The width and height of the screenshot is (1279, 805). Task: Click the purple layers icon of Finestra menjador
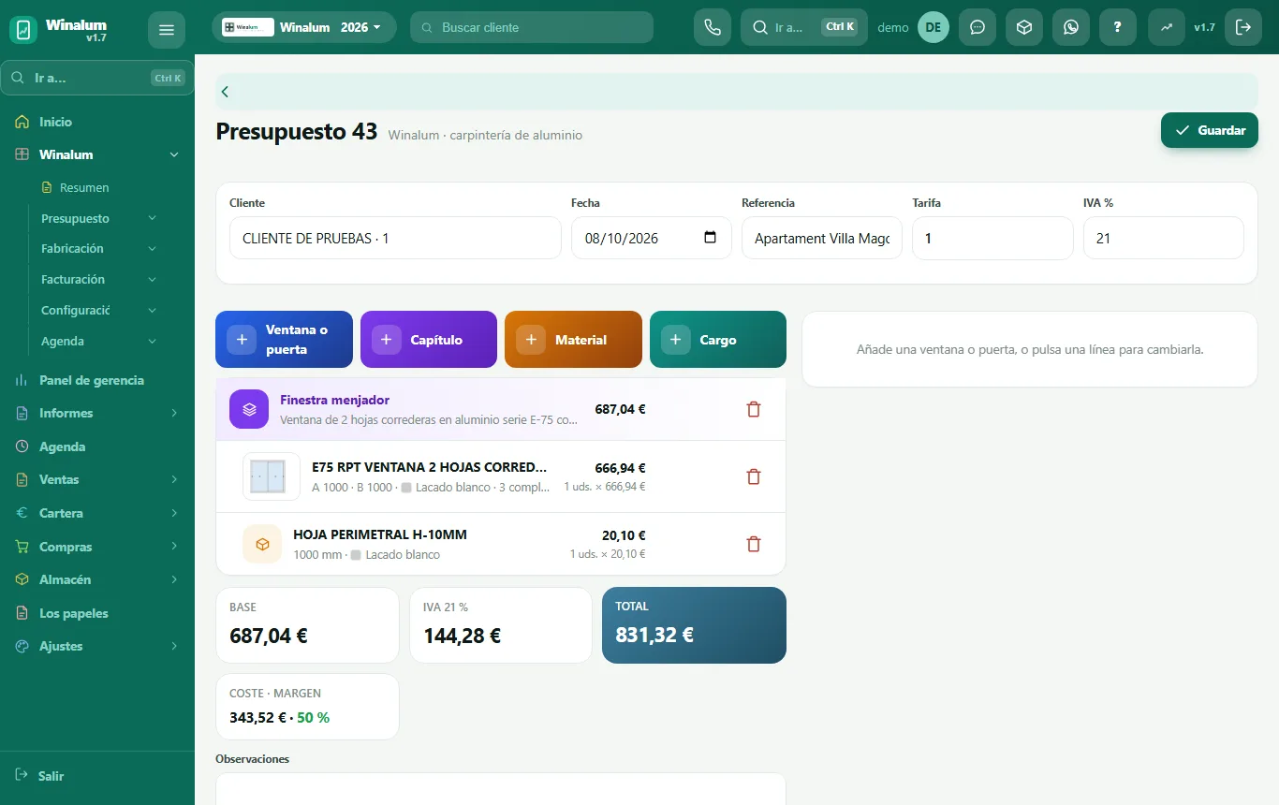249,409
